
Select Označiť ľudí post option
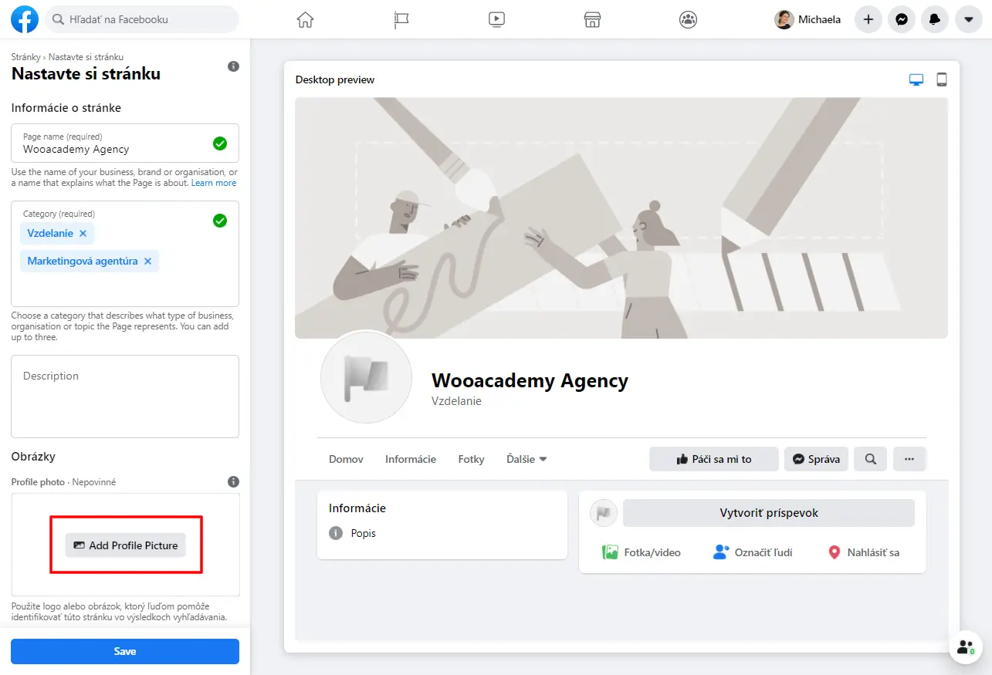tap(753, 552)
